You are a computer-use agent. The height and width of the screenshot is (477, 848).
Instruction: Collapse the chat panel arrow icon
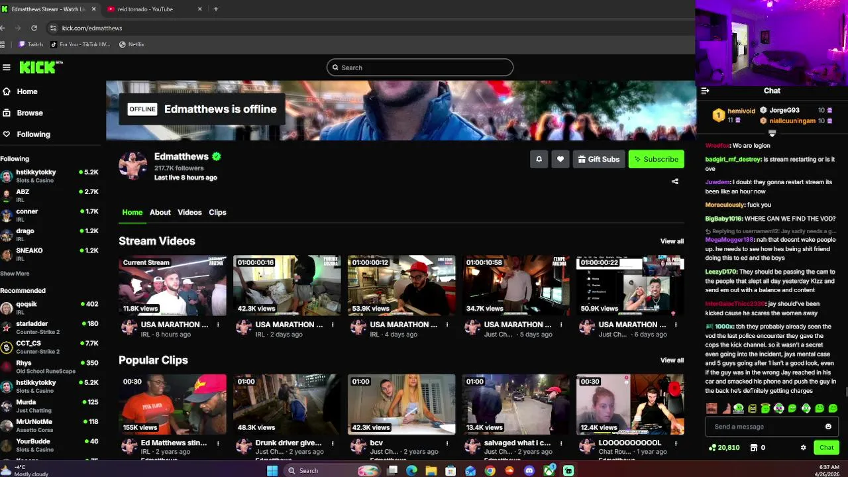click(705, 91)
